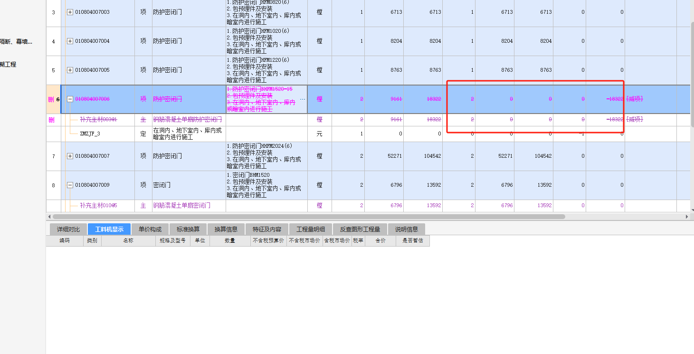Click vertical scrollbar thumb of table
The height and width of the screenshot is (354, 694).
click(x=692, y=74)
